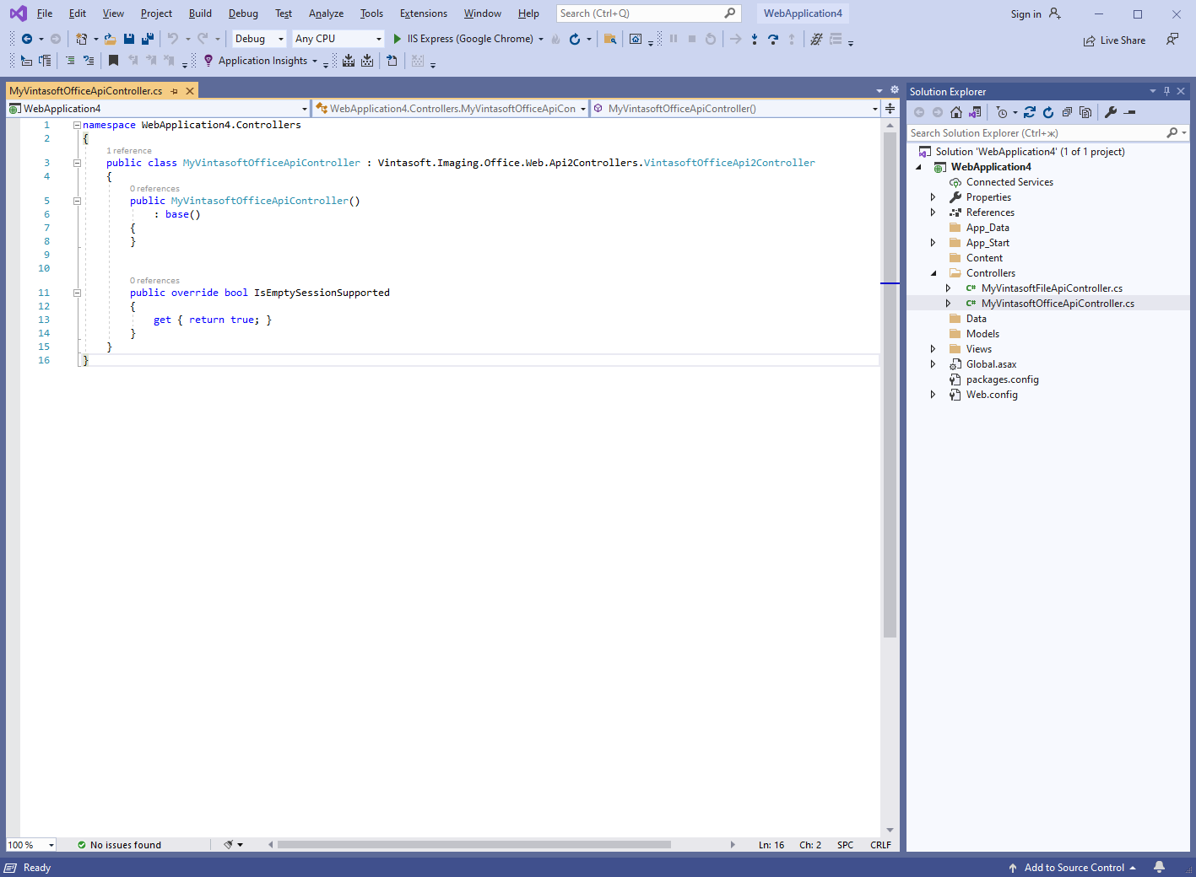Toggle Show All Files in Solution Explorer
Screen dimensions: 1196x877
pos(1085,112)
